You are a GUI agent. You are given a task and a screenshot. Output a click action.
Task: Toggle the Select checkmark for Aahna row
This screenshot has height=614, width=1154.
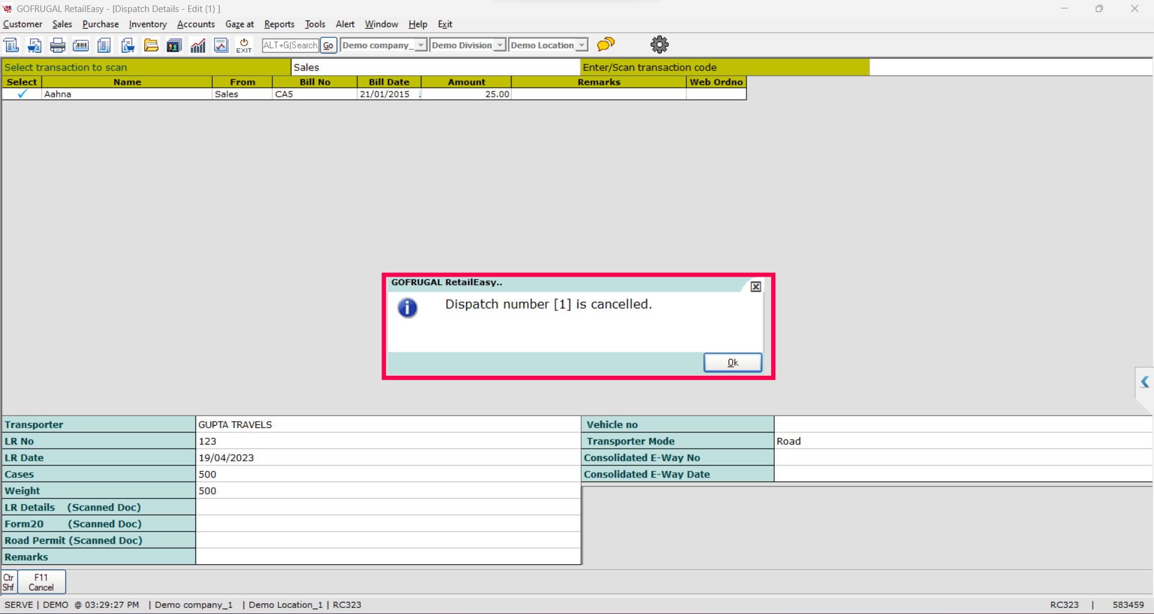coord(22,94)
